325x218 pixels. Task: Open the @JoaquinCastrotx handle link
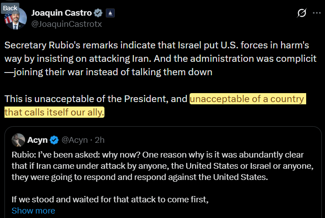(66, 24)
